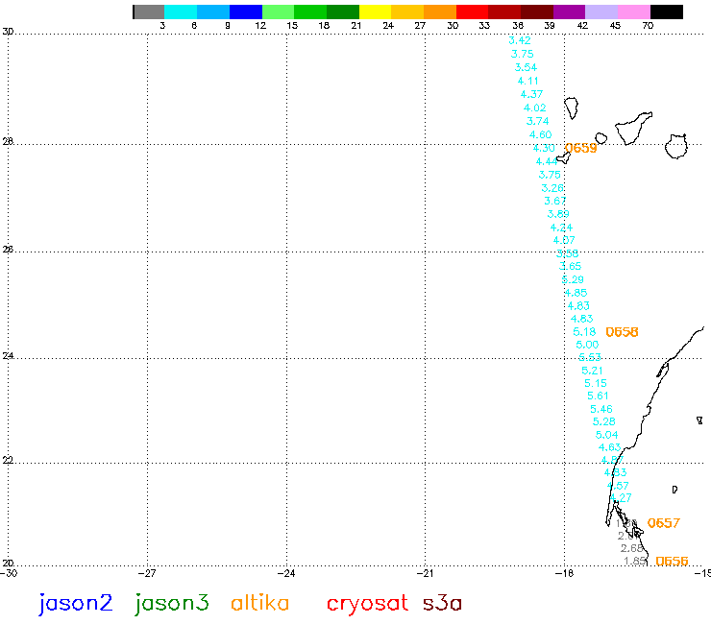711x624 pixels.
Task: Click the s3a legend label
Action: [x=442, y=604]
